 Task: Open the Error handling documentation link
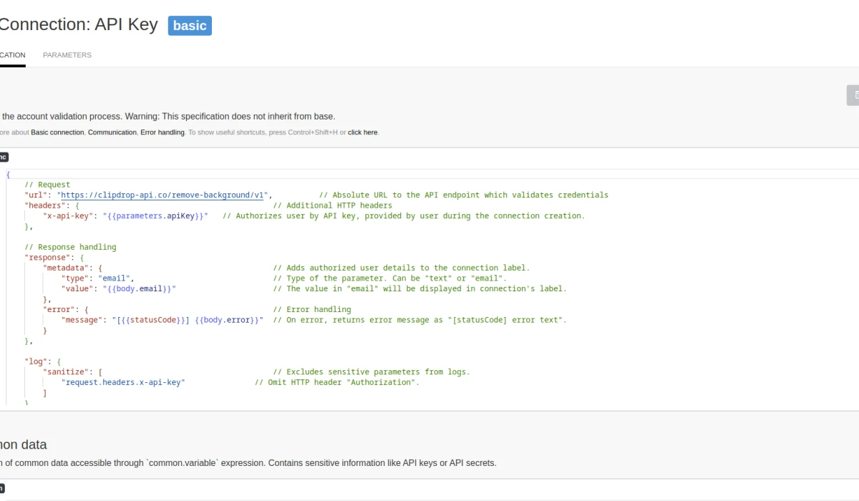click(x=162, y=132)
